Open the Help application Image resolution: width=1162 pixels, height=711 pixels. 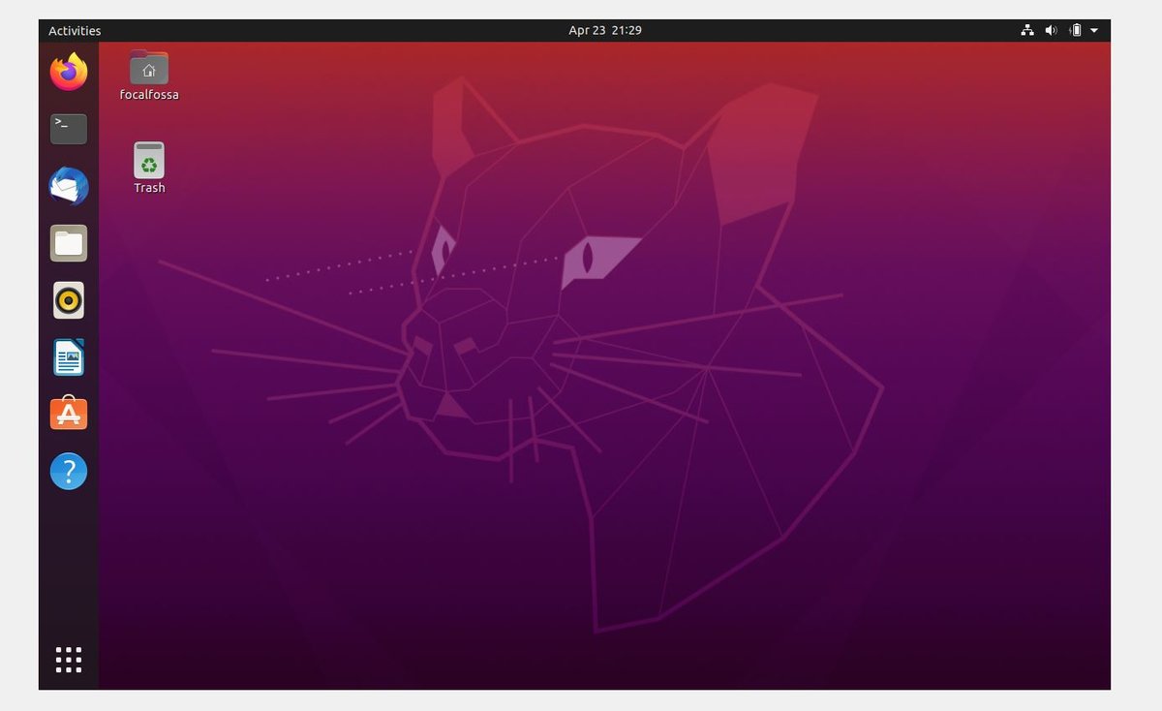[68, 471]
